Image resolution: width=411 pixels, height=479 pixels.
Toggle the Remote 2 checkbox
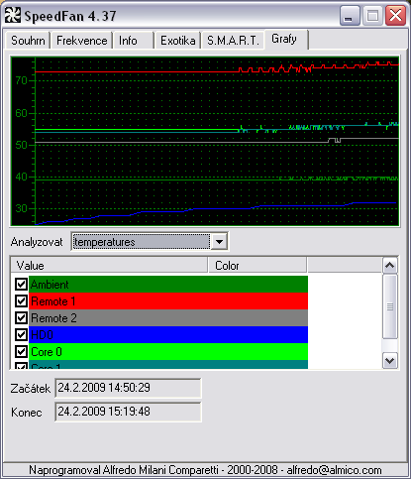point(22,317)
